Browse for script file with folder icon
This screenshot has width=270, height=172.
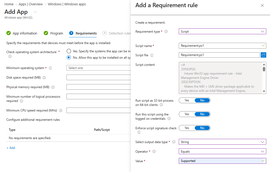click(263, 55)
